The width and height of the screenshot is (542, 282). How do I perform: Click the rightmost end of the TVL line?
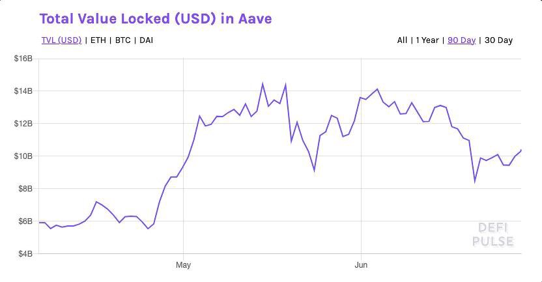pyautogui.click(x=521, y=150)
